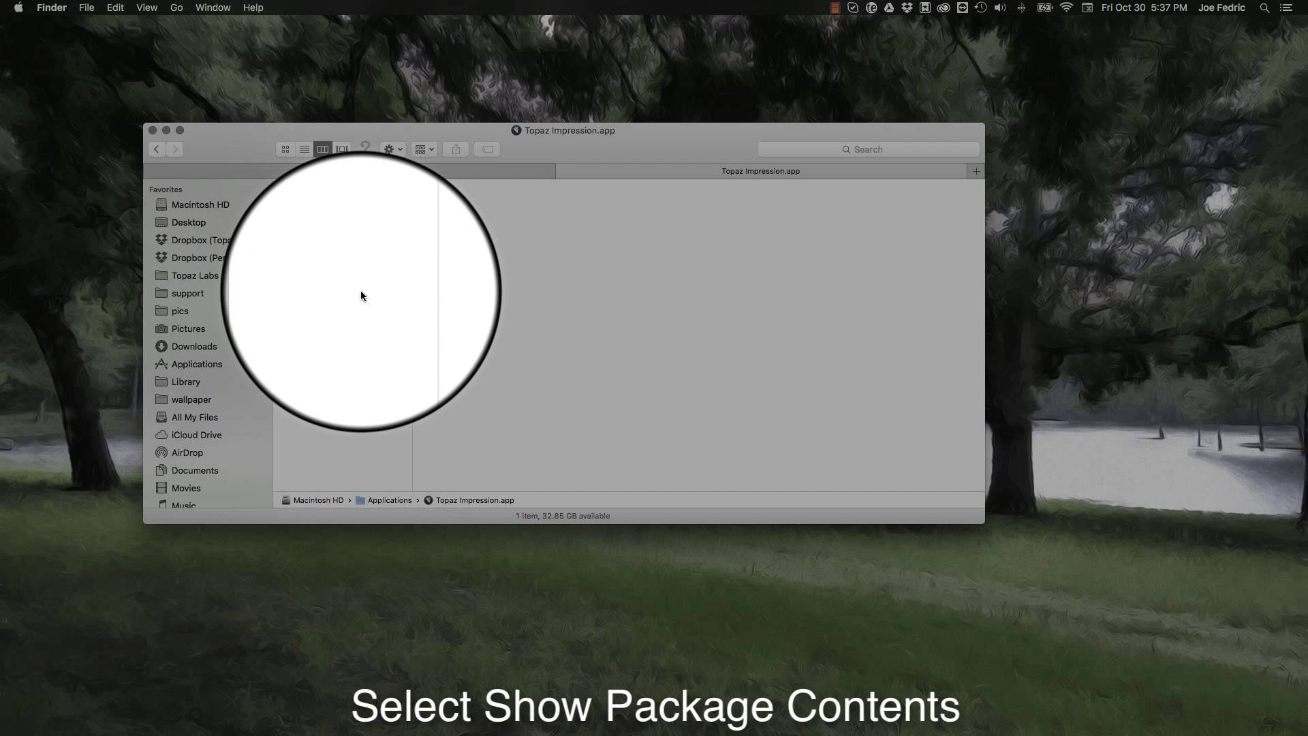Image resolution: width=1308 pixels, height=736 pixels.
Task: Open Downloads in the Favorites sidebar
Action: coord(194,346)
